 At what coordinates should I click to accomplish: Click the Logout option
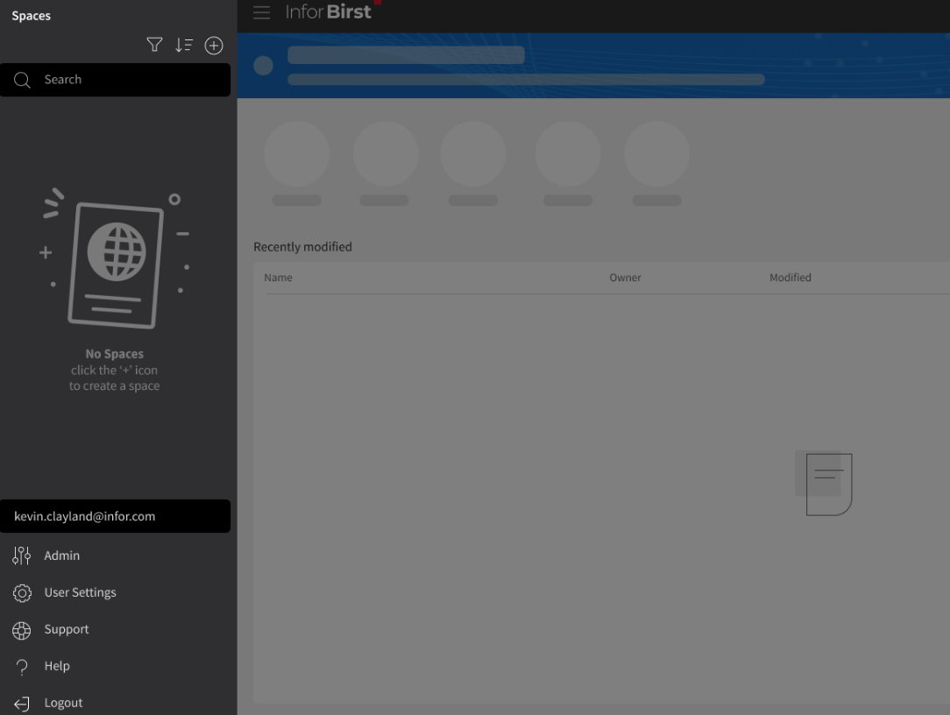[63, 702]
